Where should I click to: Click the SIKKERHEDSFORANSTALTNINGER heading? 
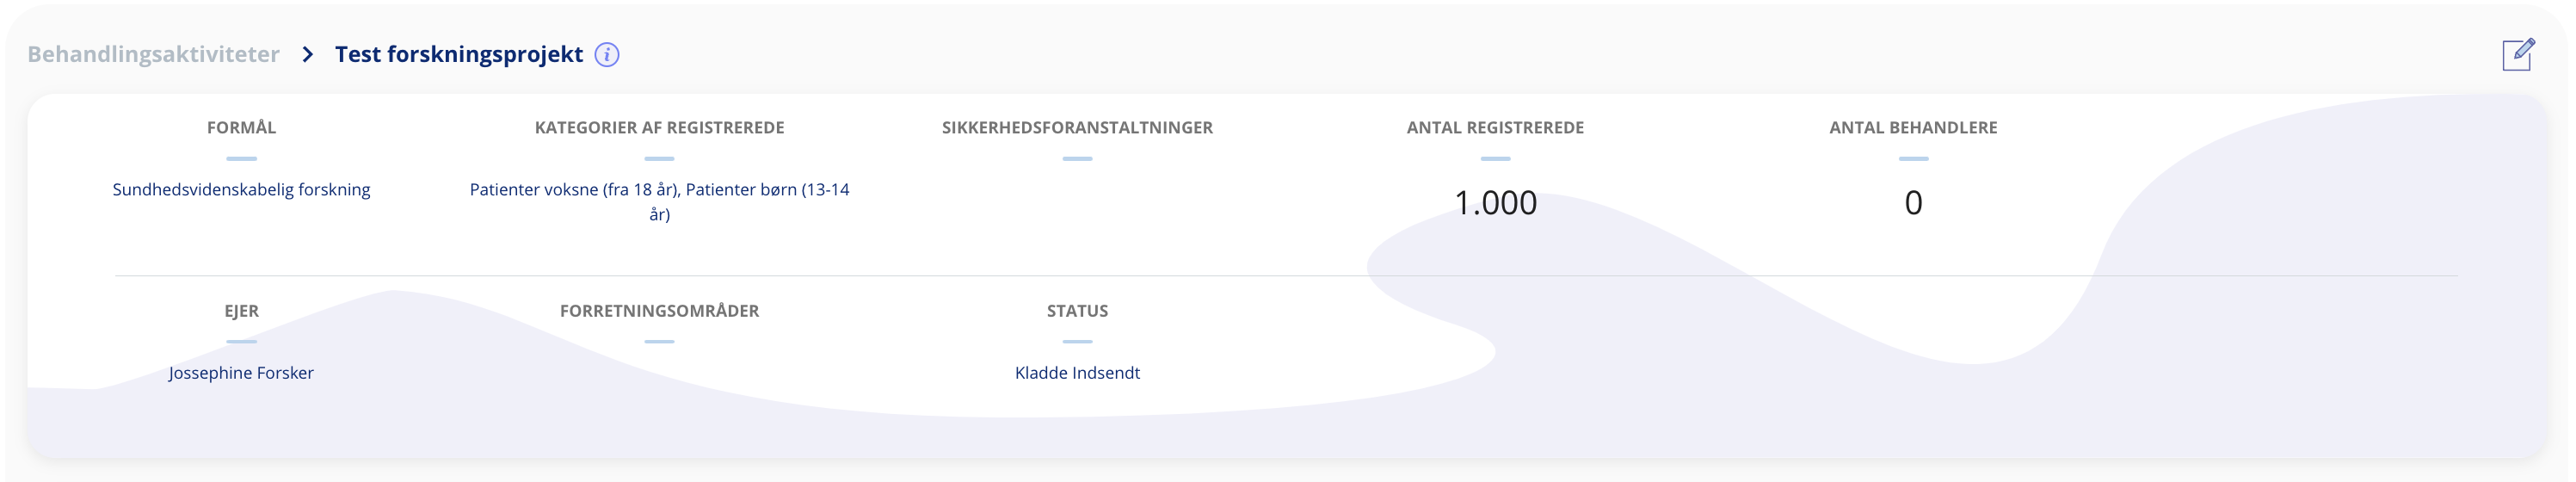tap(1077, 127)
